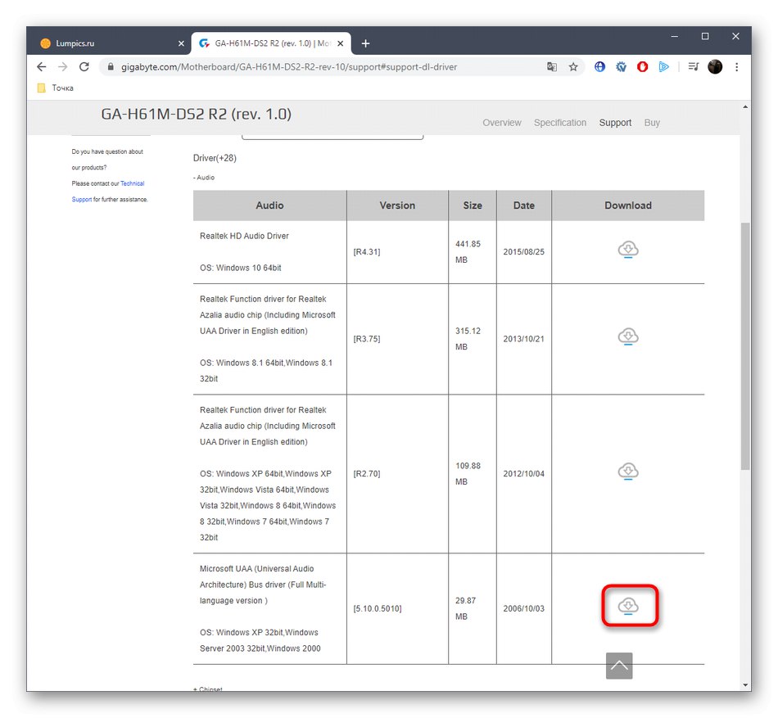Image resolution: width=778 pixels, height=718 pixels.
Task: Select the size 29.87 MB
Action: (x=465, y=608)
